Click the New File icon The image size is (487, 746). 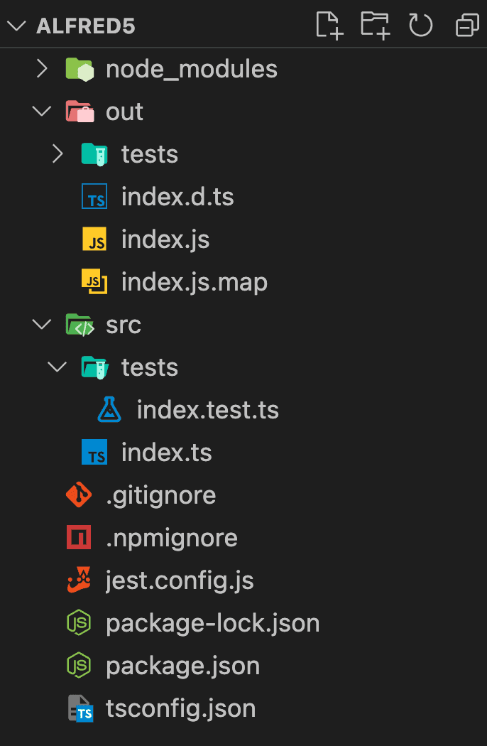pyautogui.click(x=329, y=26)
